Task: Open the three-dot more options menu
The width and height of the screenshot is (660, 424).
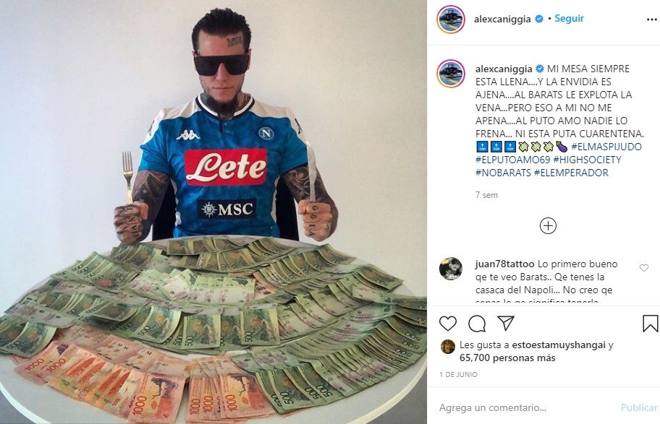Action: [x=651, y=20]
